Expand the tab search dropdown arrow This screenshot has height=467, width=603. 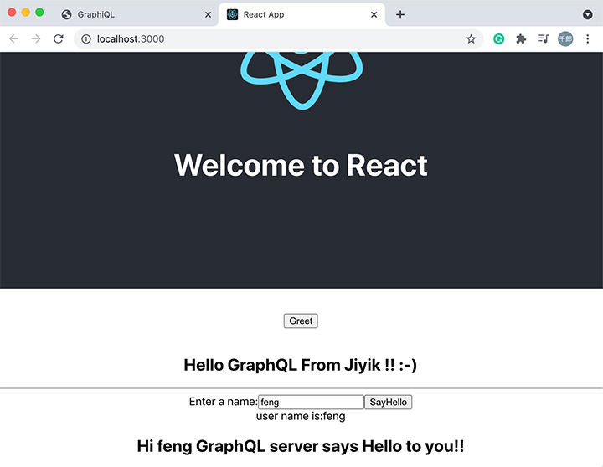click(x=587, y=14)
